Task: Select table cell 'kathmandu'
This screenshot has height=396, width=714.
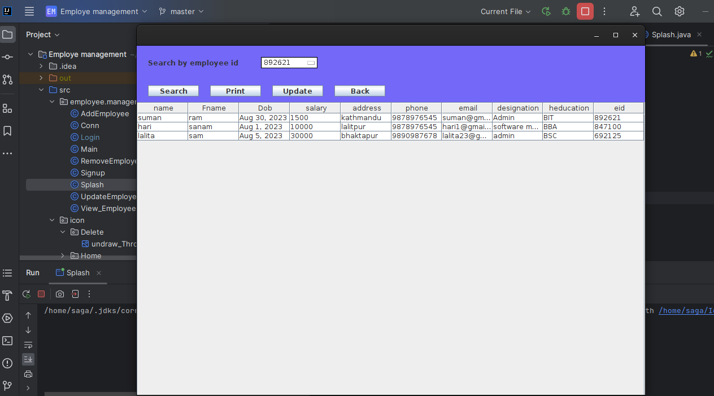Action: click(x=365, y=118)
